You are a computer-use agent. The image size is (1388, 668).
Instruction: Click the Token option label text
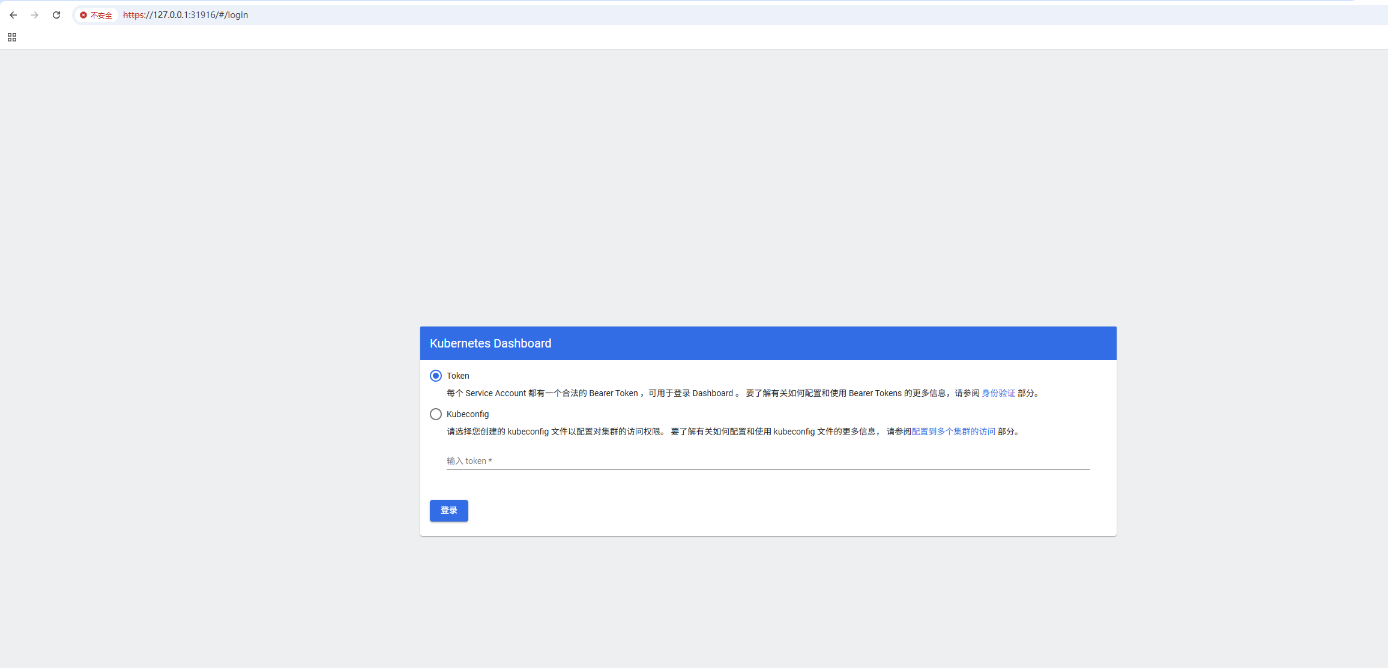point(457,376)
